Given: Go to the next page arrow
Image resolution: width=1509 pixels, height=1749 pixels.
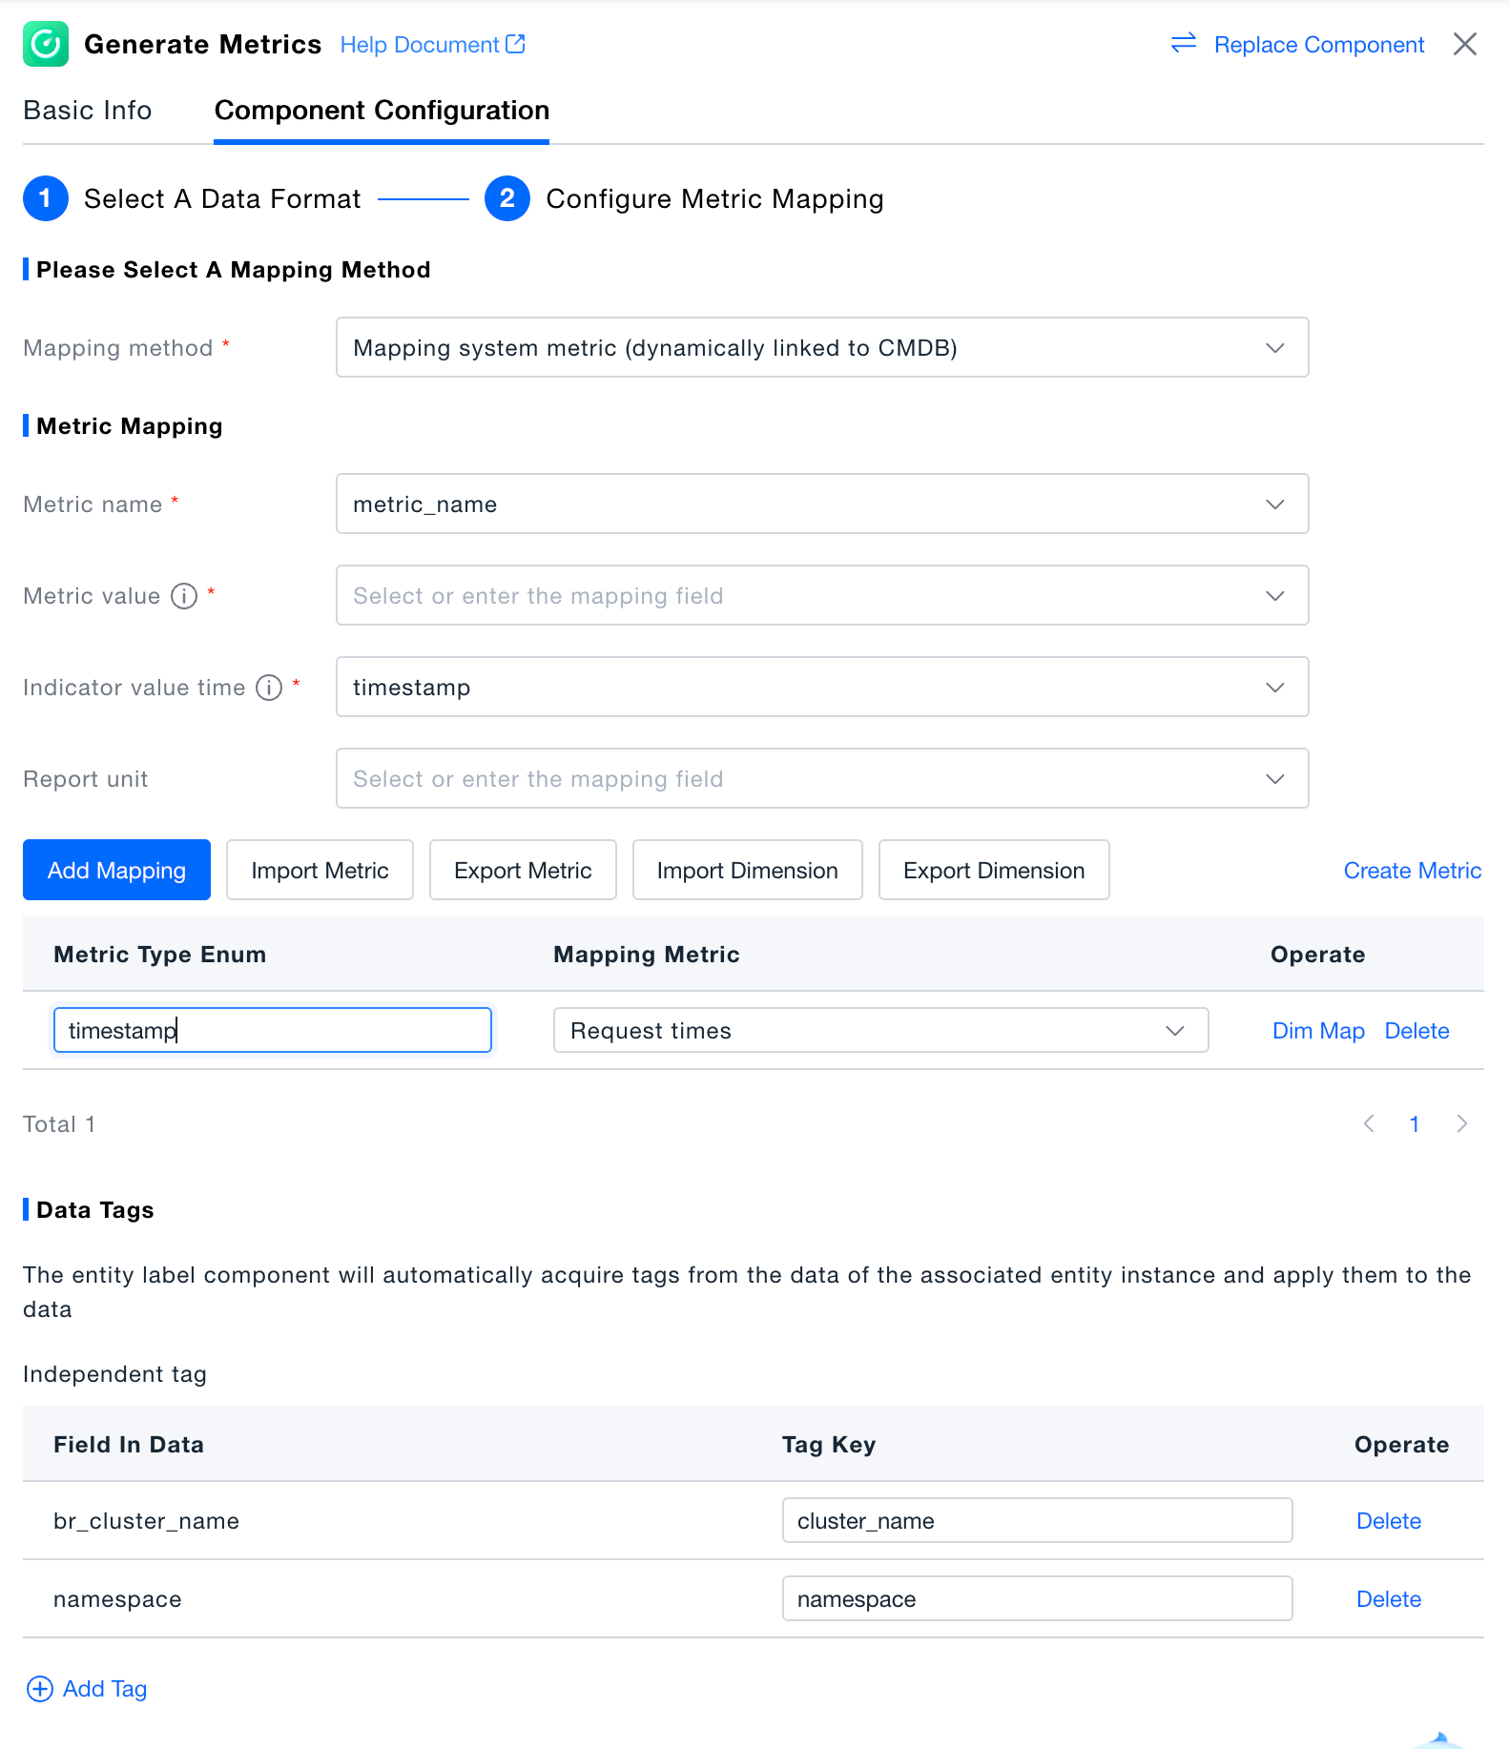Looking at the screenshot, I should [1461, 1123].
